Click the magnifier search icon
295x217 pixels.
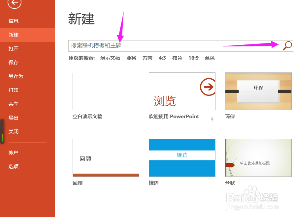(x=287, y=46)
